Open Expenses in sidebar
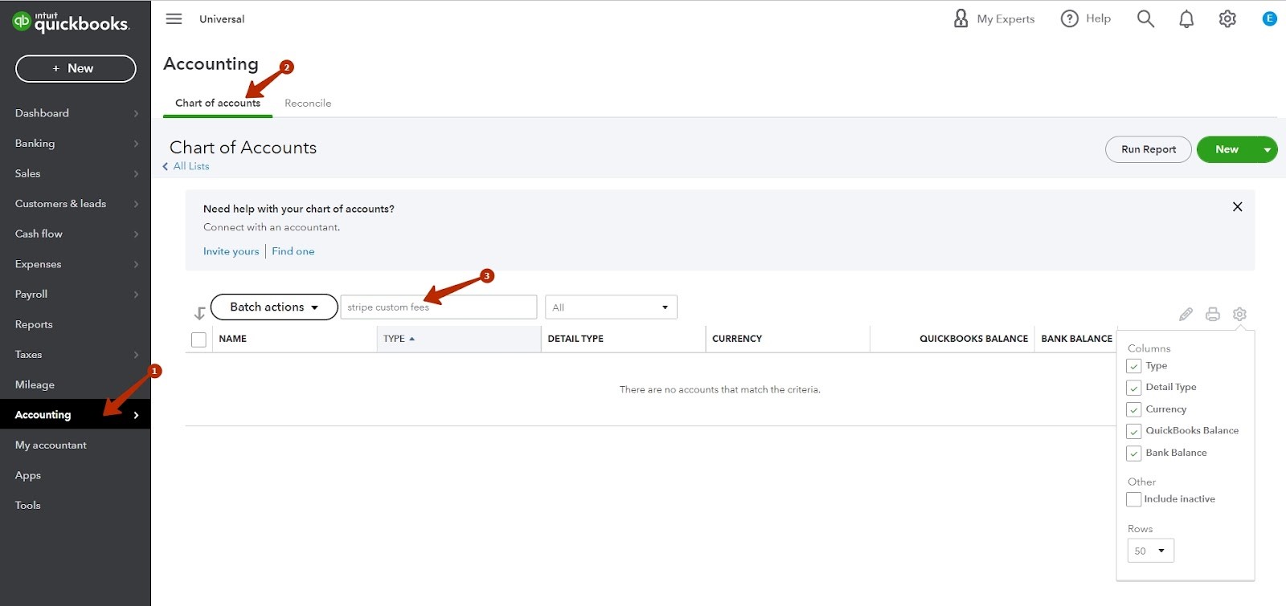The image size is (1286, 606). point(76,264)
